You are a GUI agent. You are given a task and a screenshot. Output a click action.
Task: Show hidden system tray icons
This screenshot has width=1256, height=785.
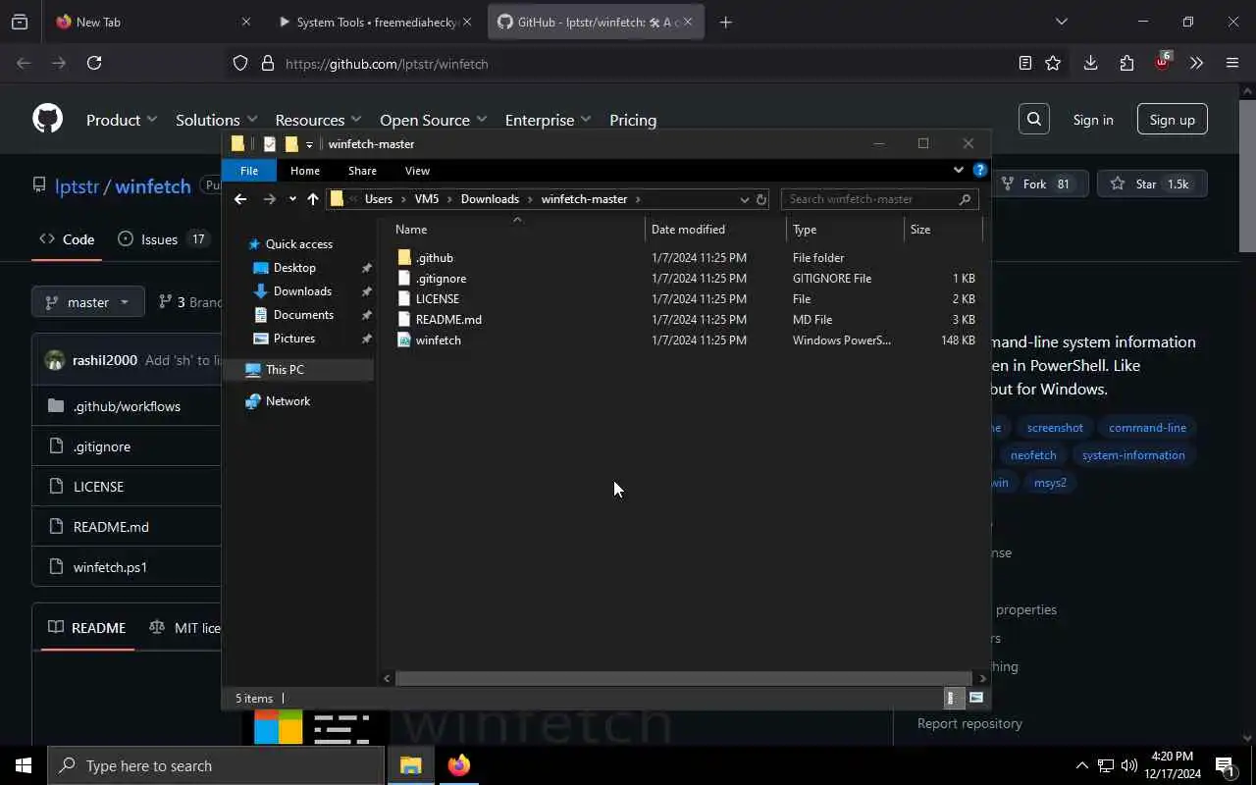[1081, 765]
